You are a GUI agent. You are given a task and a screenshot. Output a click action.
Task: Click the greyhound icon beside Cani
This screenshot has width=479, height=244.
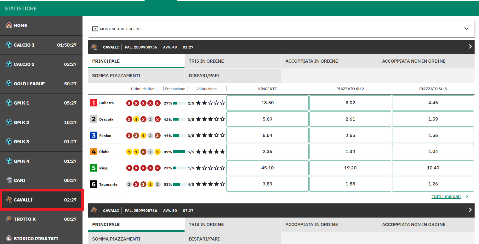(9, 180)
